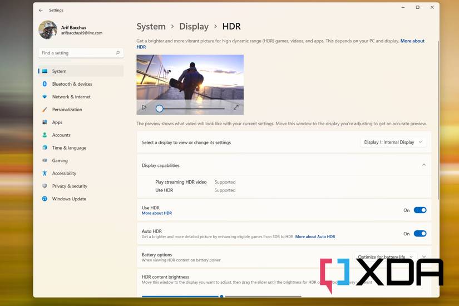
Task: Click the Find a setting search box
Action: (77, 53)
